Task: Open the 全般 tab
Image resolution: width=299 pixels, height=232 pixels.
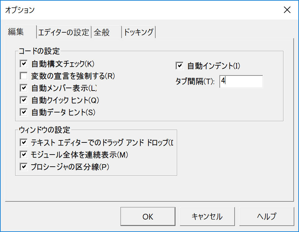Action: (102, 32)
